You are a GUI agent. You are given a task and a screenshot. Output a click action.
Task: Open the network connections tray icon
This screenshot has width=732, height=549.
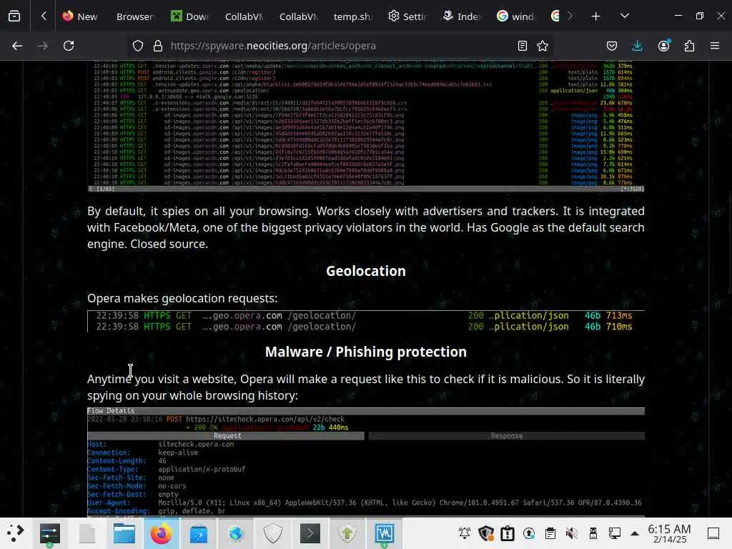pyautogui.click(x=615, y=533)
